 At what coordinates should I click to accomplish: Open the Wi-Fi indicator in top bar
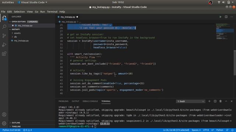pos(219,2)
